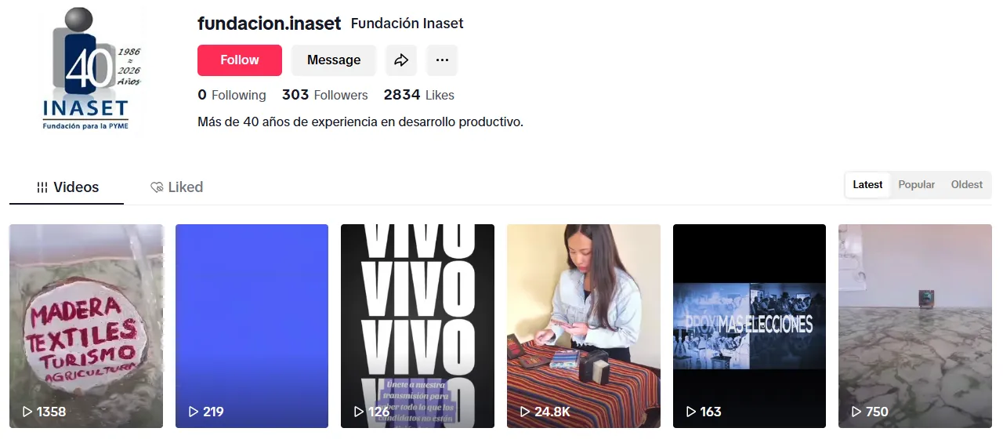Open the three-dots more options menu

pos(442,60)
